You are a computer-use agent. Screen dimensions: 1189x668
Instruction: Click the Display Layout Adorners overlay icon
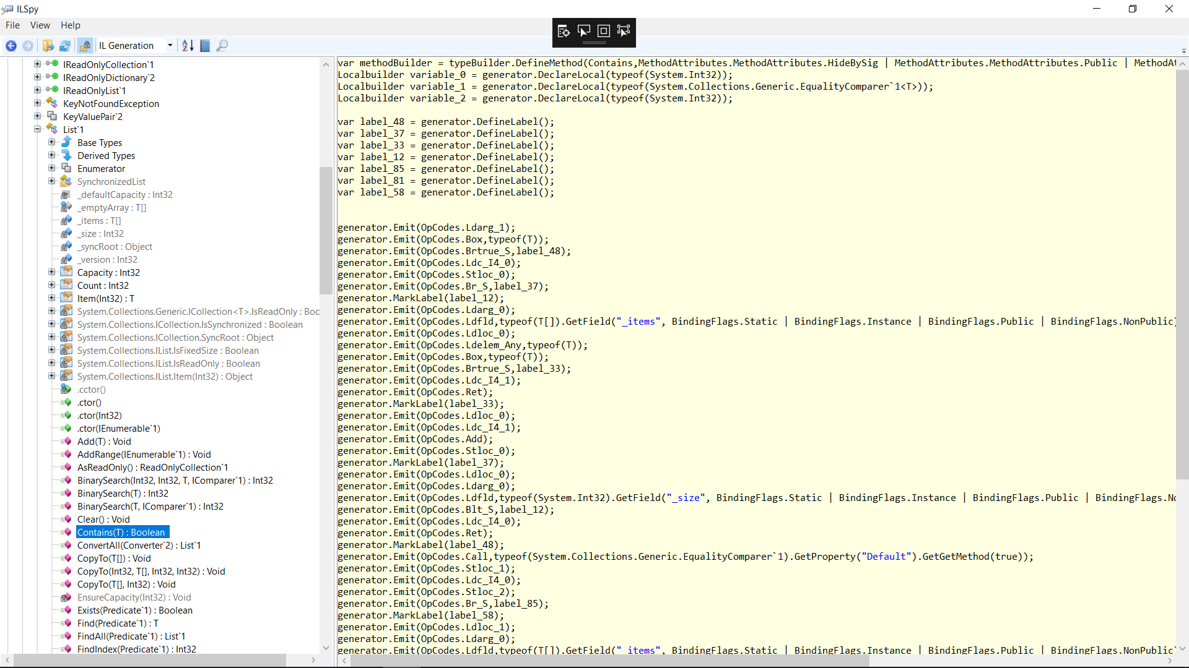click(x=604, y=31)
